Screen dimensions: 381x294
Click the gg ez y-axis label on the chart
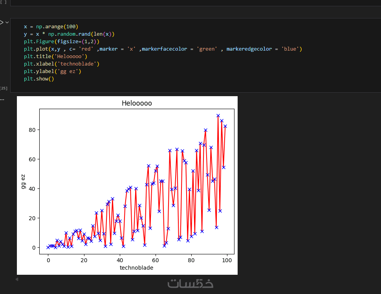tap(24, 181)
